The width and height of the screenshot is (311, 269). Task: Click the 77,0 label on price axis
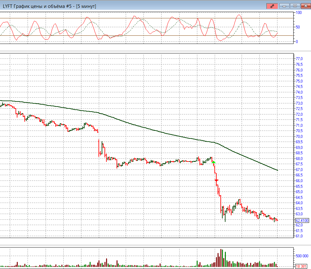(x=299, y=59)
